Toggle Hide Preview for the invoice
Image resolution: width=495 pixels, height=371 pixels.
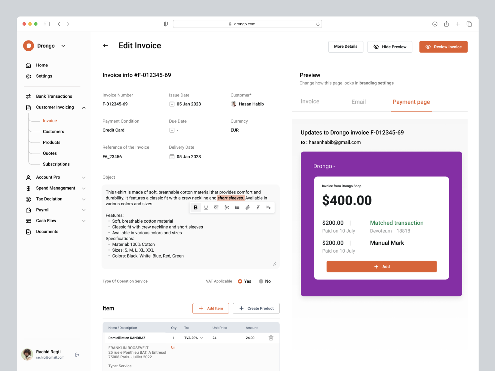pyautogui.click(x=390, y=47)
